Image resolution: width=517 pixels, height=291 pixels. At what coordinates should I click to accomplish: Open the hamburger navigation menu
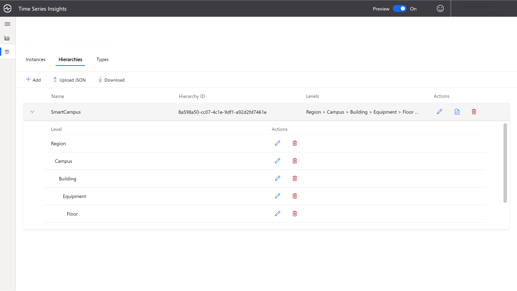pos(7,24)
